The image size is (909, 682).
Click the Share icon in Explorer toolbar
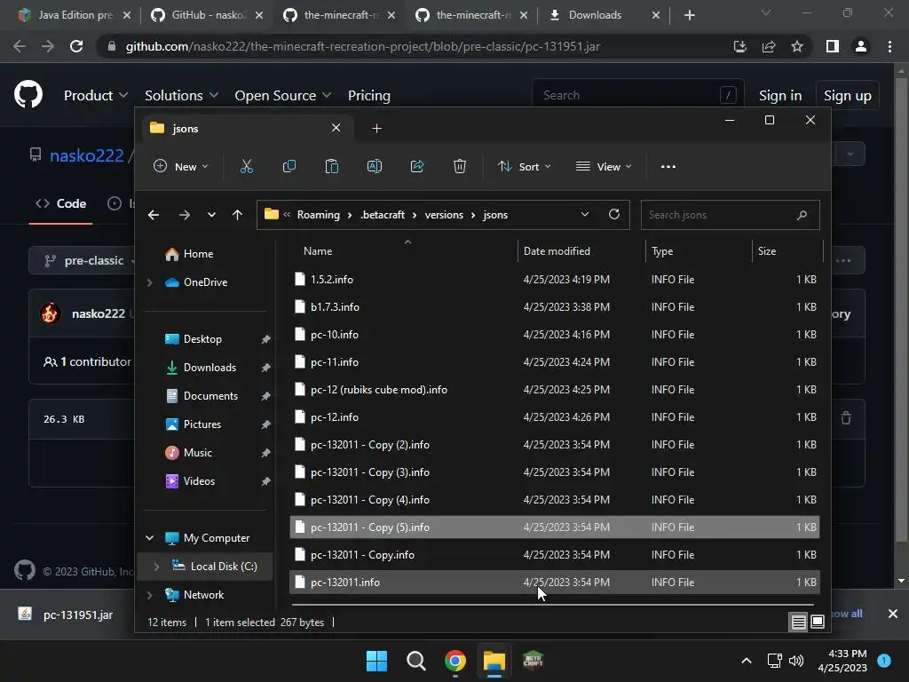pos(417,166)
